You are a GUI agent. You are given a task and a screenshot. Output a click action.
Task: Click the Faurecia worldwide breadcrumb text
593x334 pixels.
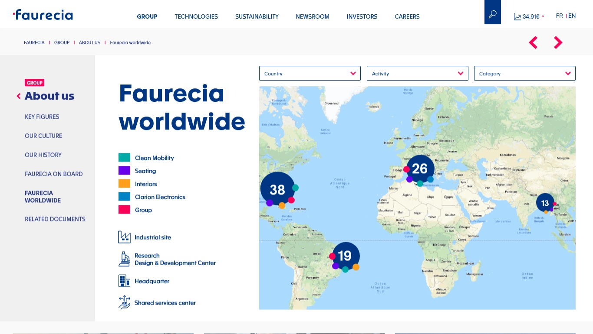(x=130, y=42)
